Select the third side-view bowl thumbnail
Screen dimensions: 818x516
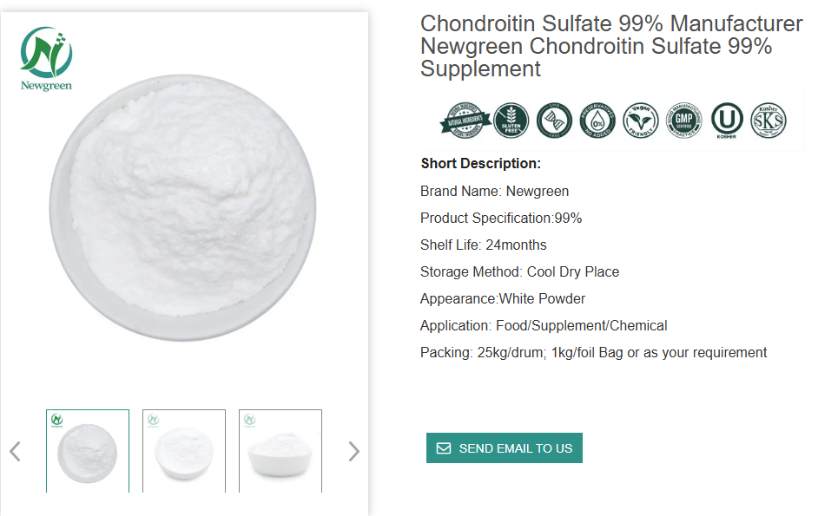click(280, 451)
